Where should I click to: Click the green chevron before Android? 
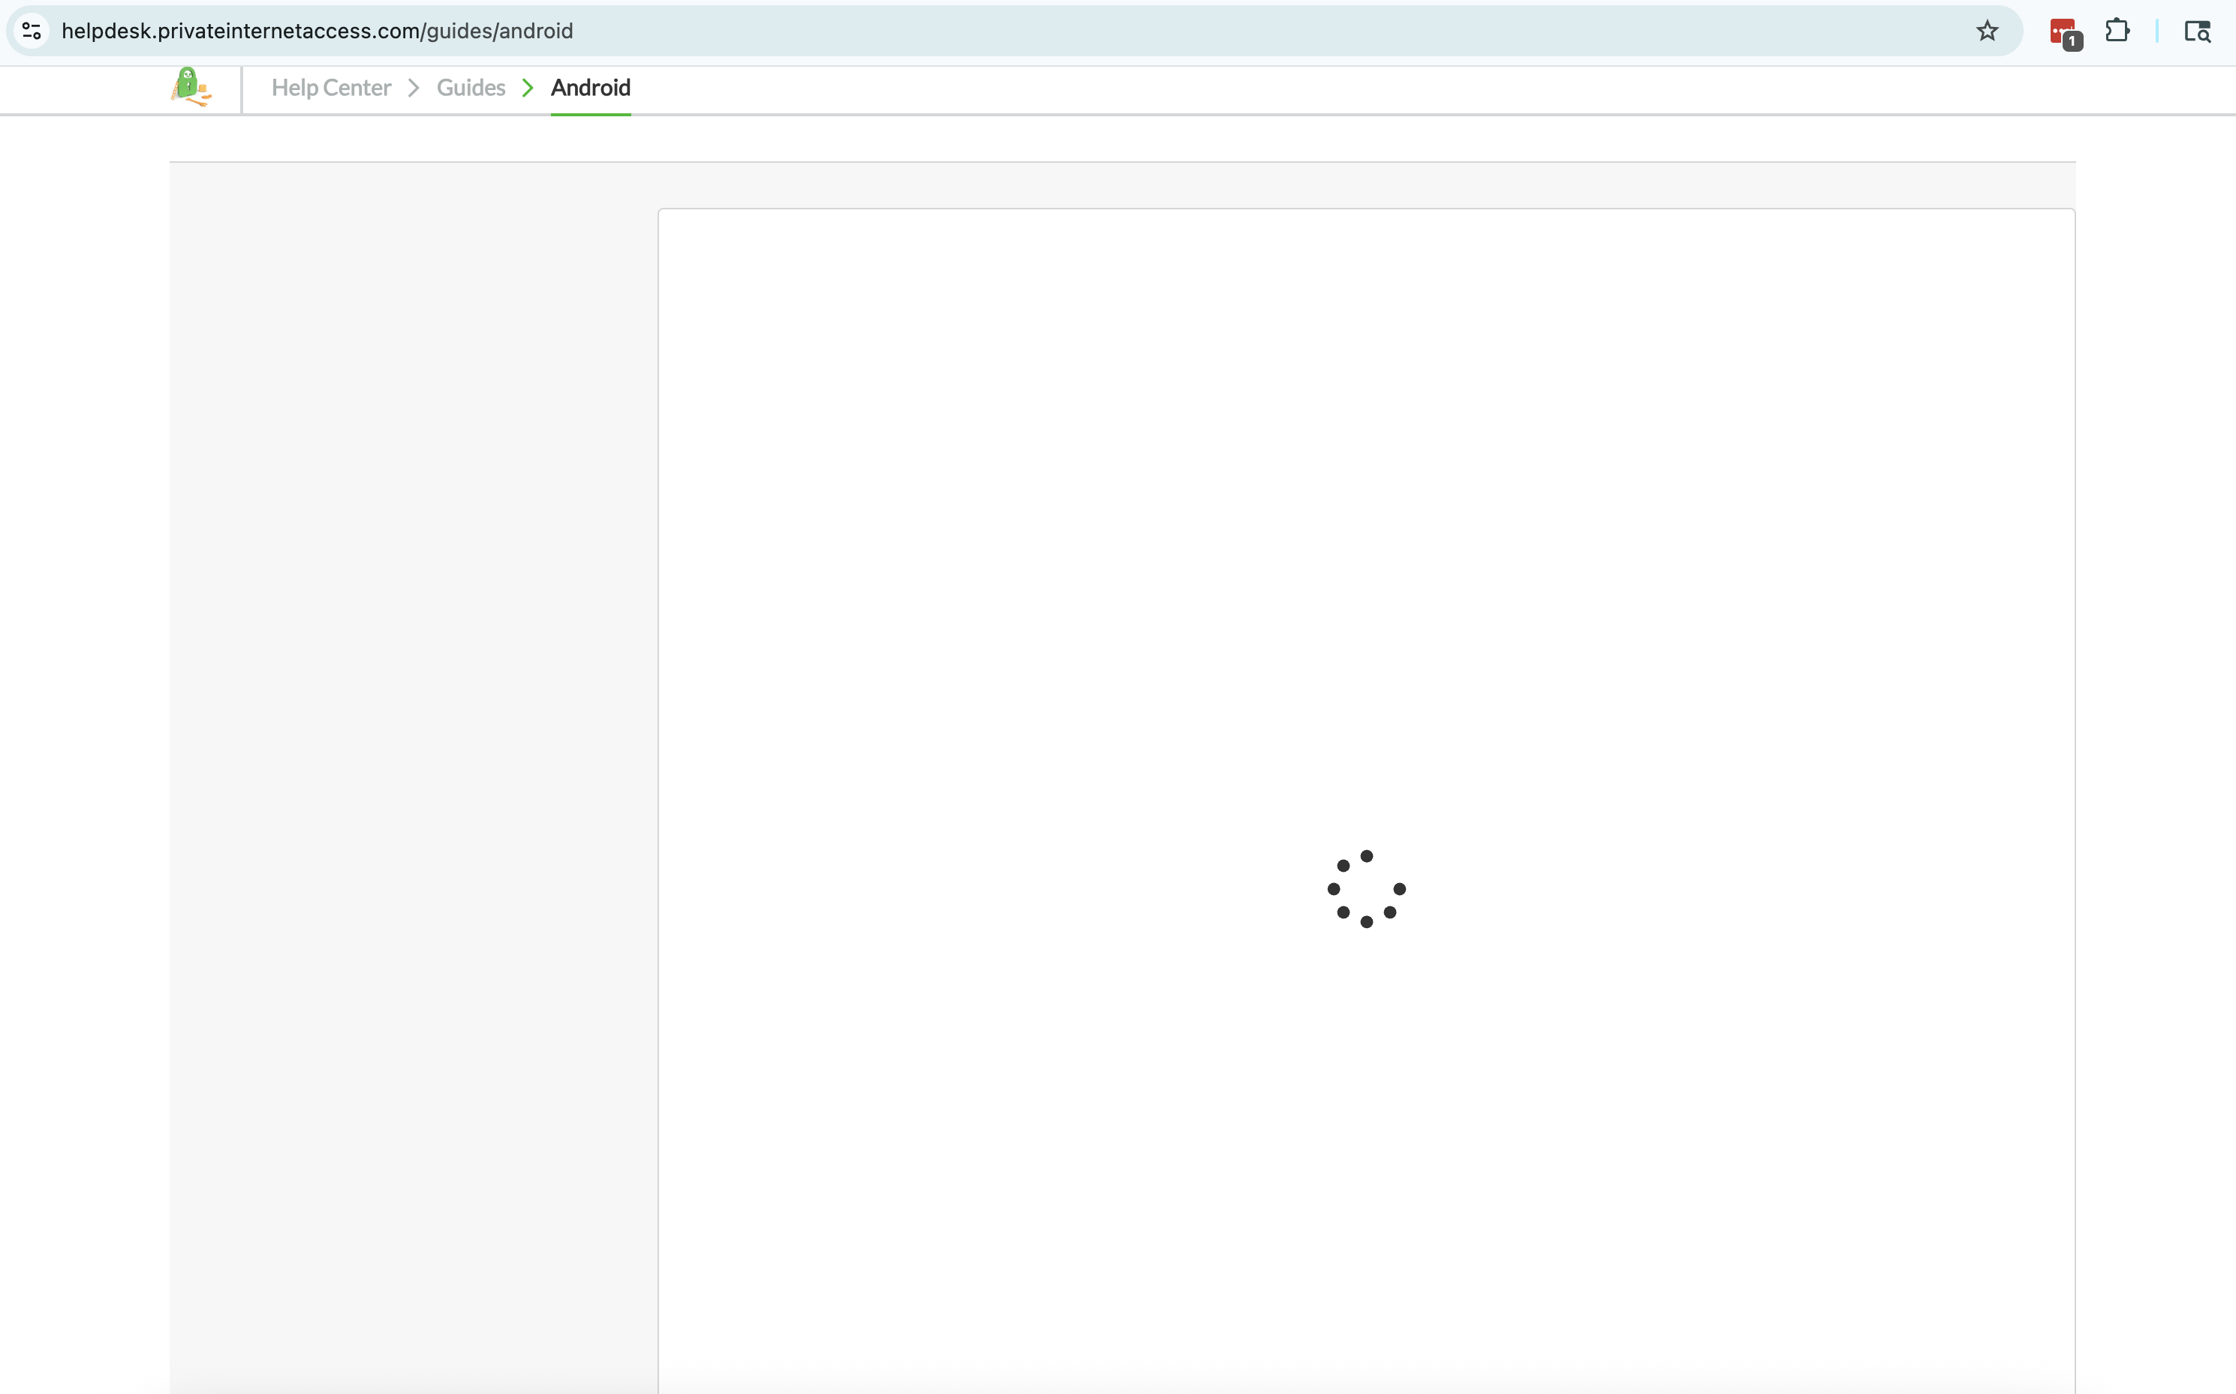point(528,88)
